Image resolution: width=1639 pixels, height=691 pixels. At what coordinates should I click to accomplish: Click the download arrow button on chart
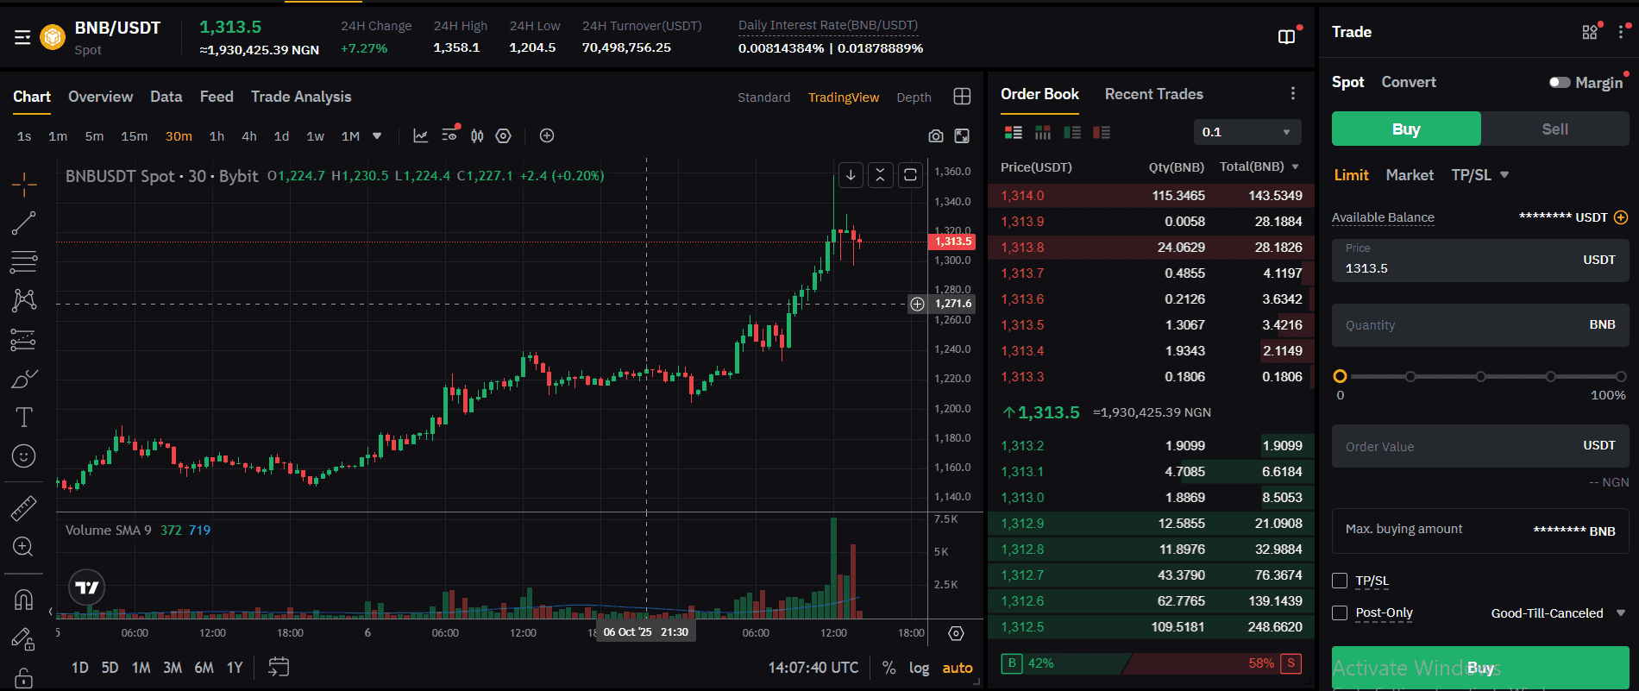(851, 175)
